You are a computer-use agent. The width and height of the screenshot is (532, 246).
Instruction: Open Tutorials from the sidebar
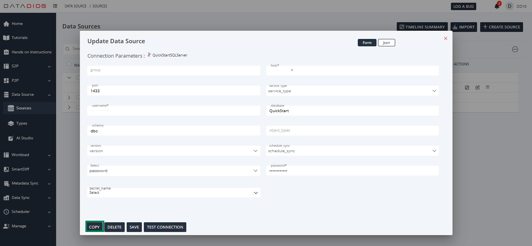point(19,38)
